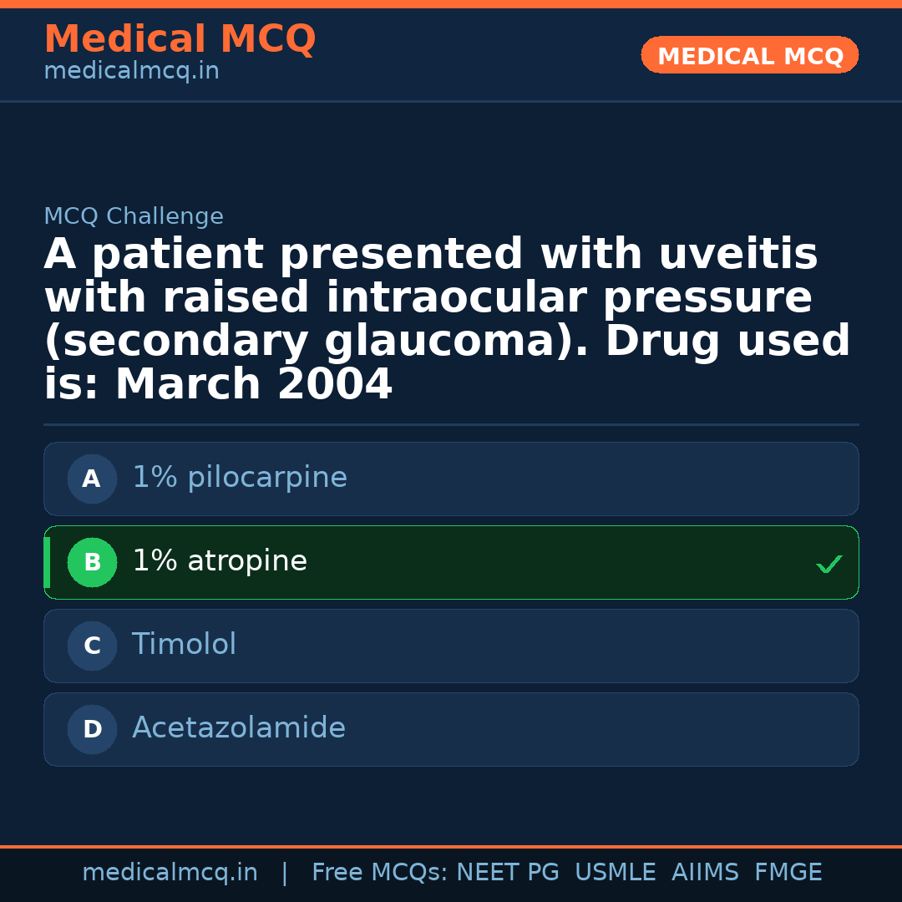Click the letter C option circle
This screenshot has width=902, height=902.
point(92,646)
